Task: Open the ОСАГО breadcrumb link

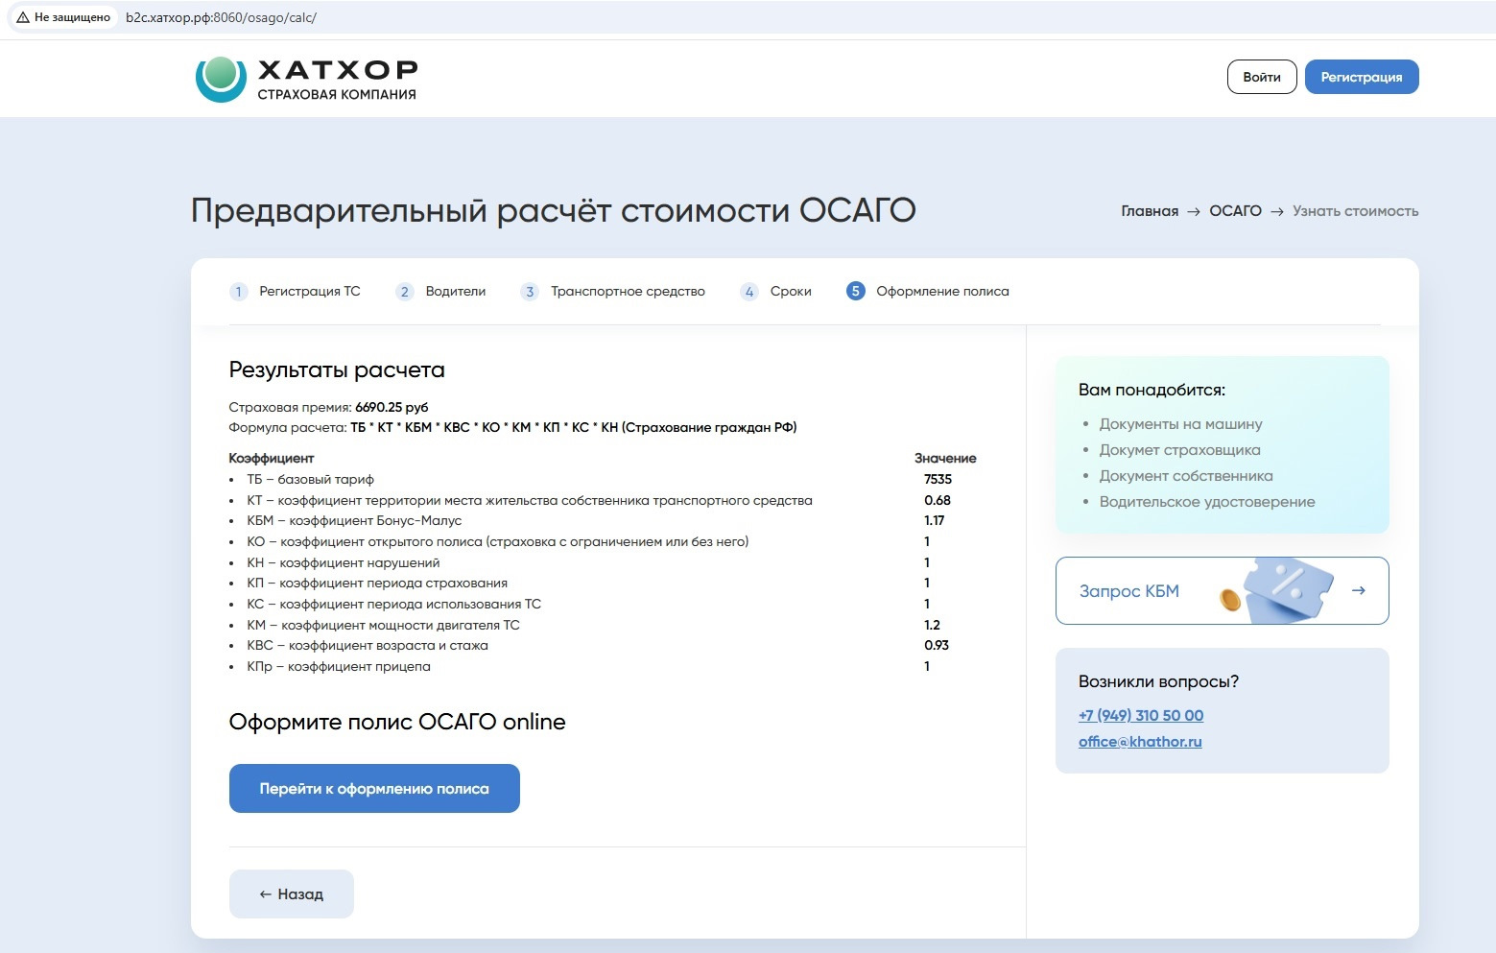Action: 1235,211
